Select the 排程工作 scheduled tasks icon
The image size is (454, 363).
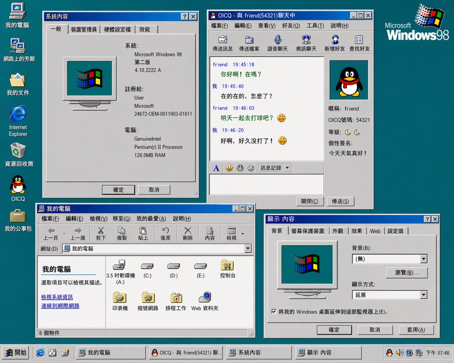[x=176, y=301]
